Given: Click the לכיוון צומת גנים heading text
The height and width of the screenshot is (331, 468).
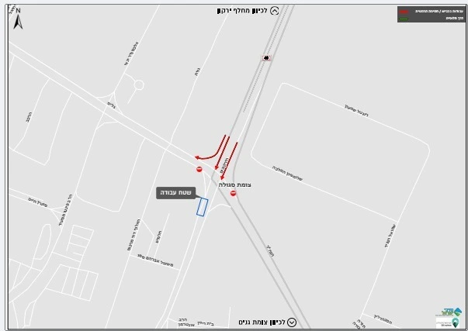Looking at the screenshot, I should (x=262, y=322).
